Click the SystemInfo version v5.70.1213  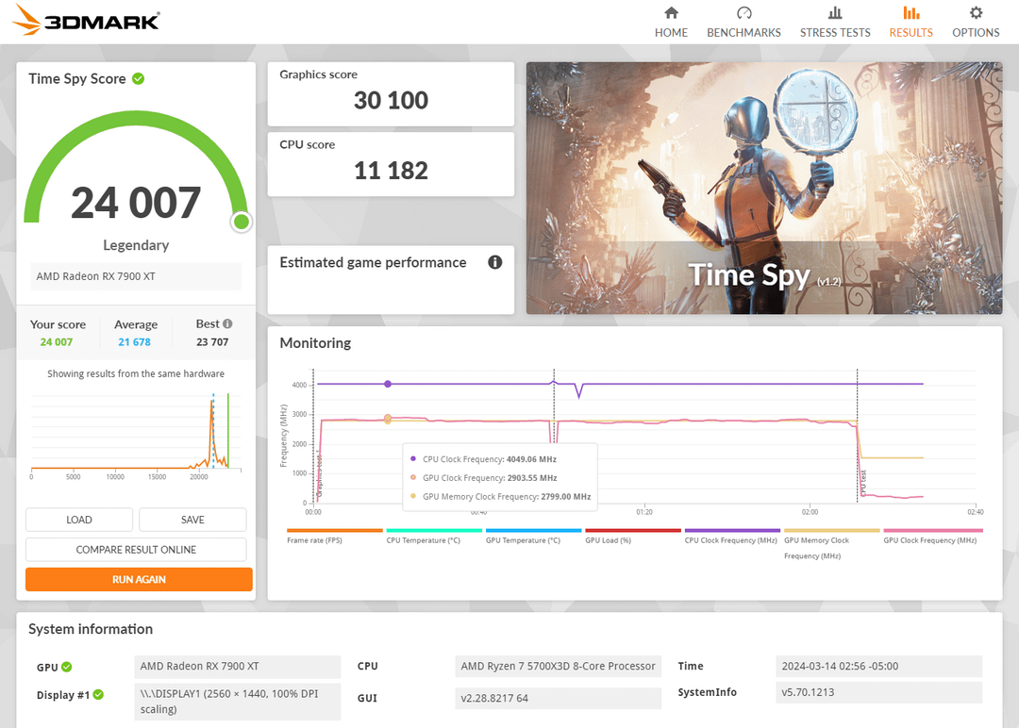coord(878,692)
